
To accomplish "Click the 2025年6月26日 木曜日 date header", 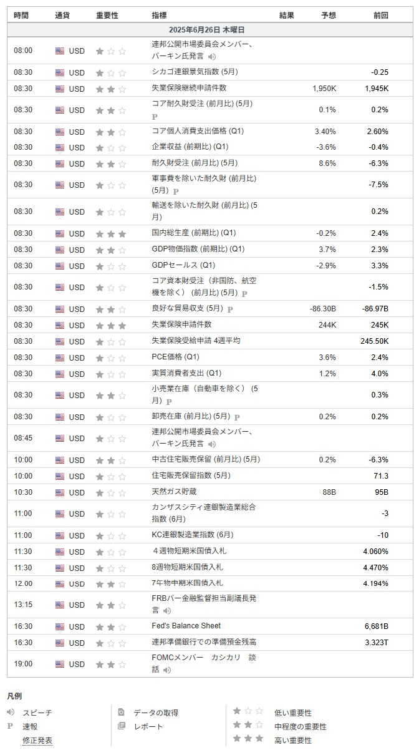I will (x=210, y=30).
